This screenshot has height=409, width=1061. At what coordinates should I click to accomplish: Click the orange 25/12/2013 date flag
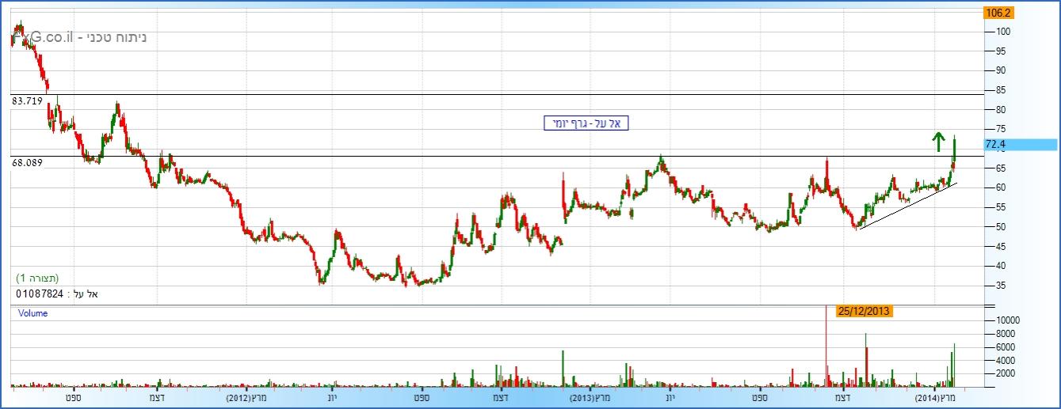864,311
